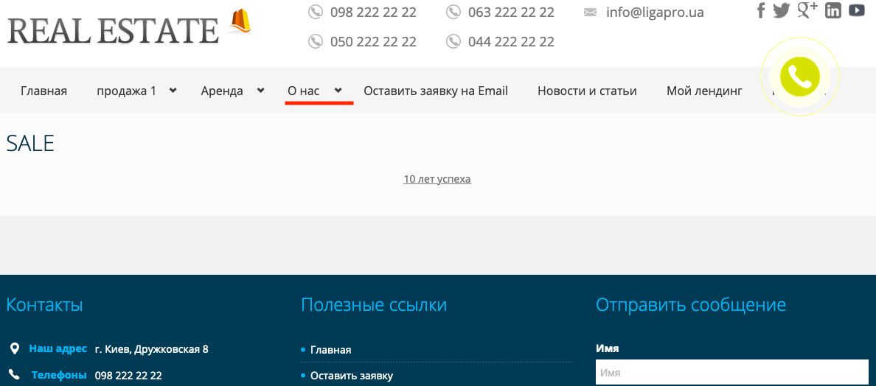Click the Facebook icon in header
The height and width of the screenshot is (386, 876).
pos(762,11)
